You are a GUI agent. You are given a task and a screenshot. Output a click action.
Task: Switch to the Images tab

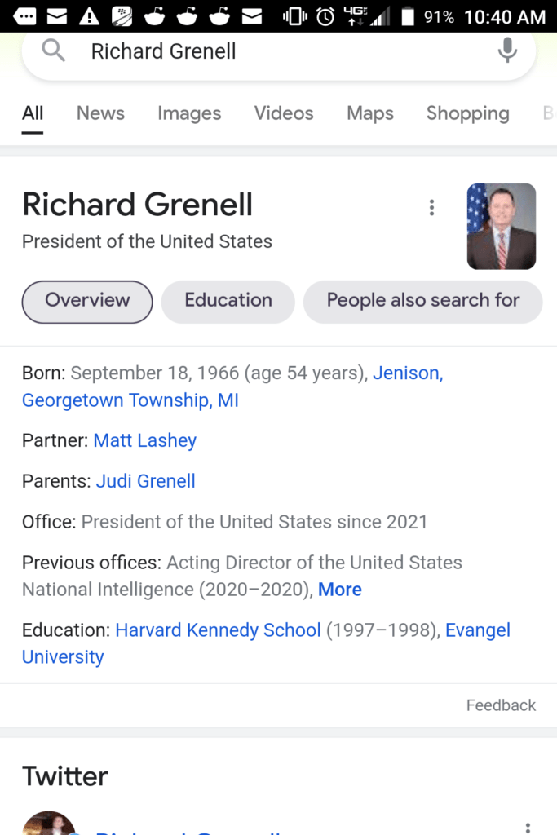pos(189,113)
